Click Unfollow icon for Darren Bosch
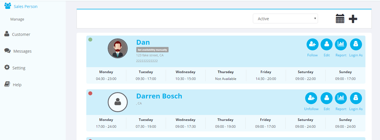The height and width of the screenshot is (140, 380). [x=311, y=98]
